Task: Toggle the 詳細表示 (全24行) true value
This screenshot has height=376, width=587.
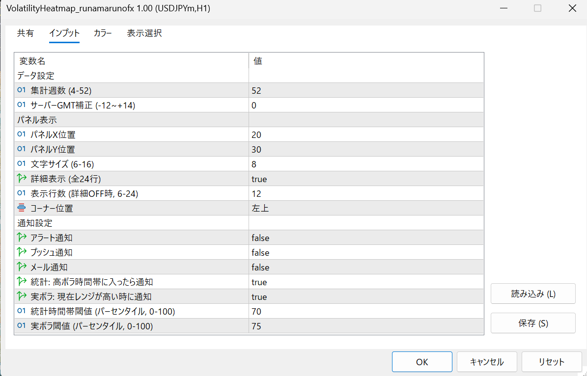Action: tap(366, 179)
